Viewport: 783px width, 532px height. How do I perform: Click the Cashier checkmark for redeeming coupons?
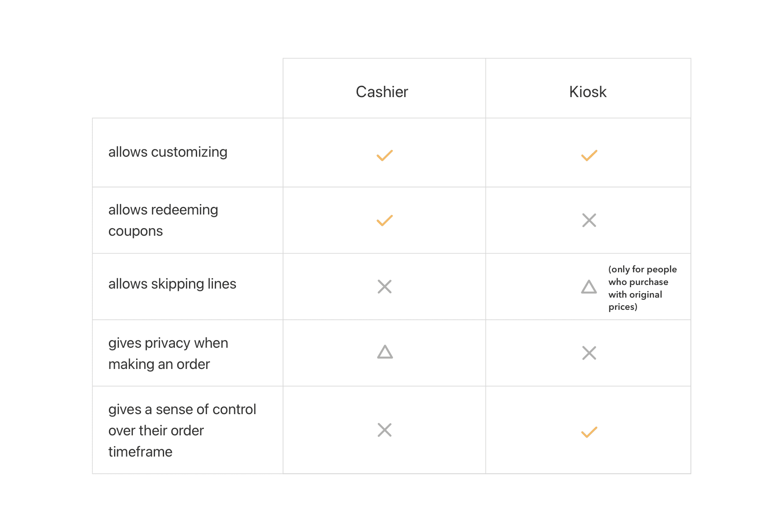click(x=385, y=220)
